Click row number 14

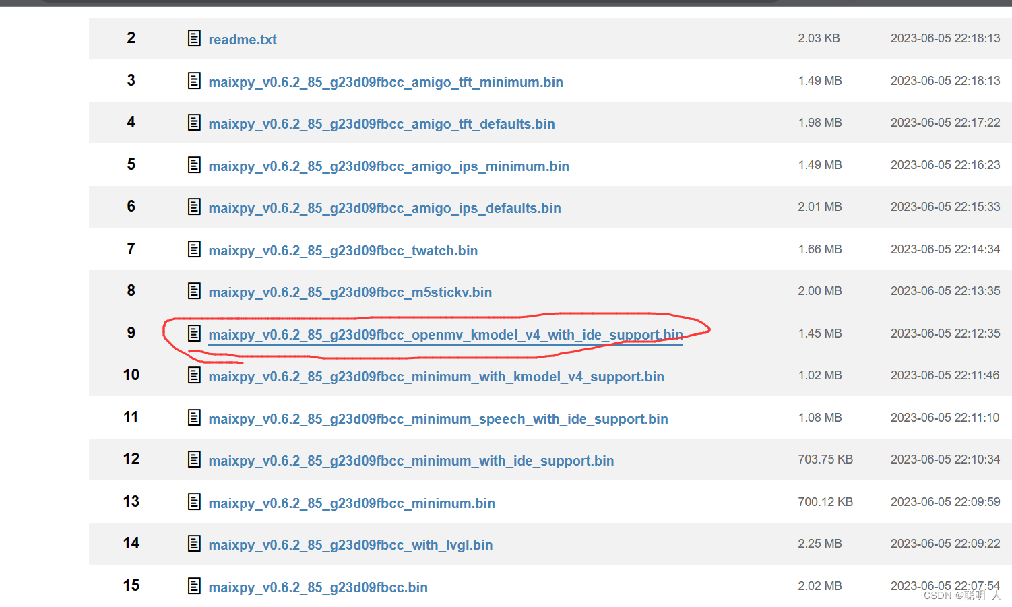click(x=131, y=543)
